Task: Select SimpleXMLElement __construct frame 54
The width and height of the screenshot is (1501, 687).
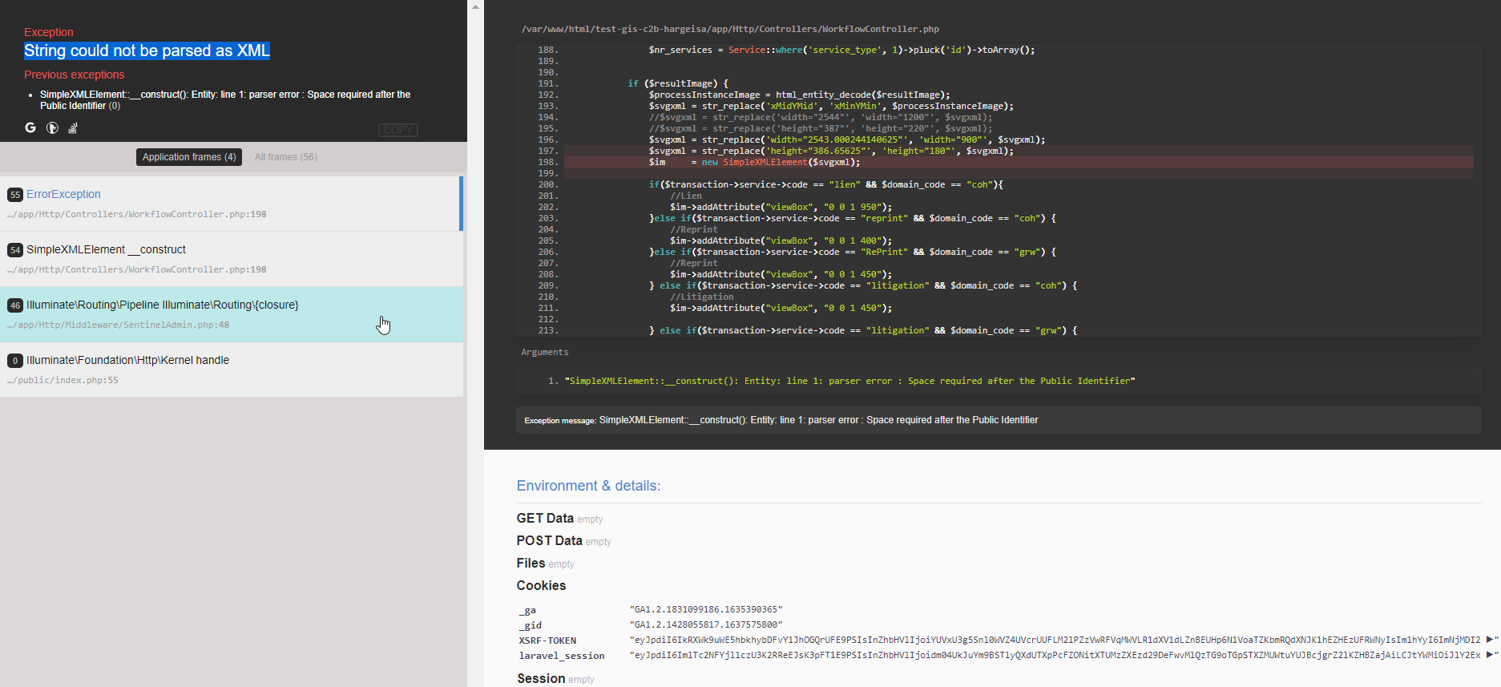Action: pyautogui.click(x=232, y=259)
